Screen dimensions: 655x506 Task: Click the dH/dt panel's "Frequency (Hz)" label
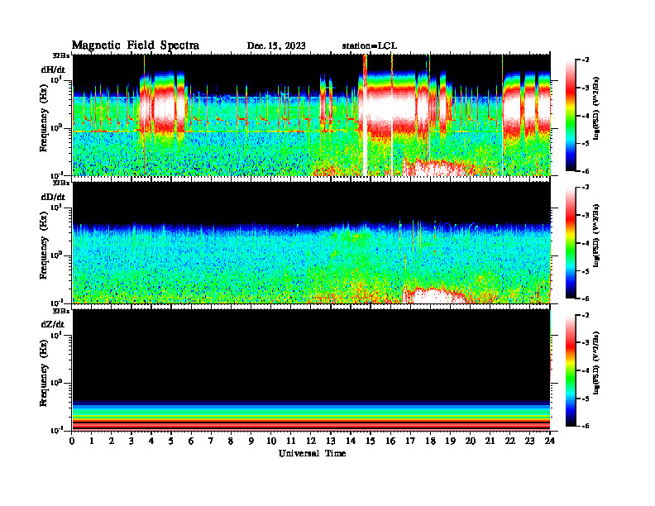(x=44, y=120)
